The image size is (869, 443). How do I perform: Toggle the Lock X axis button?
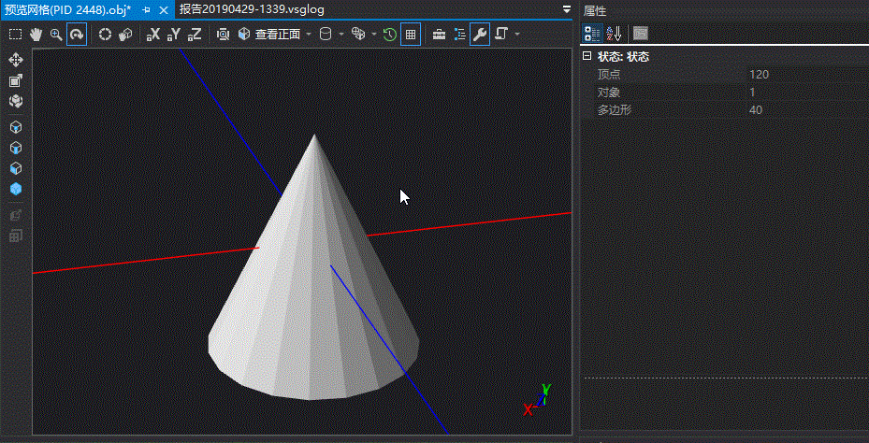153,35
